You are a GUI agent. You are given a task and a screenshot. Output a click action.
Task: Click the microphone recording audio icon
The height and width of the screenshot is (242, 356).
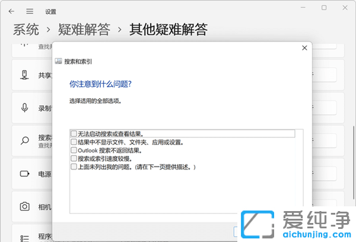coord(25,108)
